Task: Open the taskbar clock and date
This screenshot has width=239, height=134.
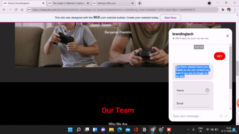Action: tap(226, 130)
